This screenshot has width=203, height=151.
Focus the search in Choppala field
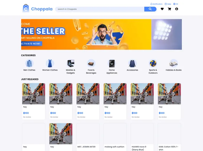click(100, 9)
